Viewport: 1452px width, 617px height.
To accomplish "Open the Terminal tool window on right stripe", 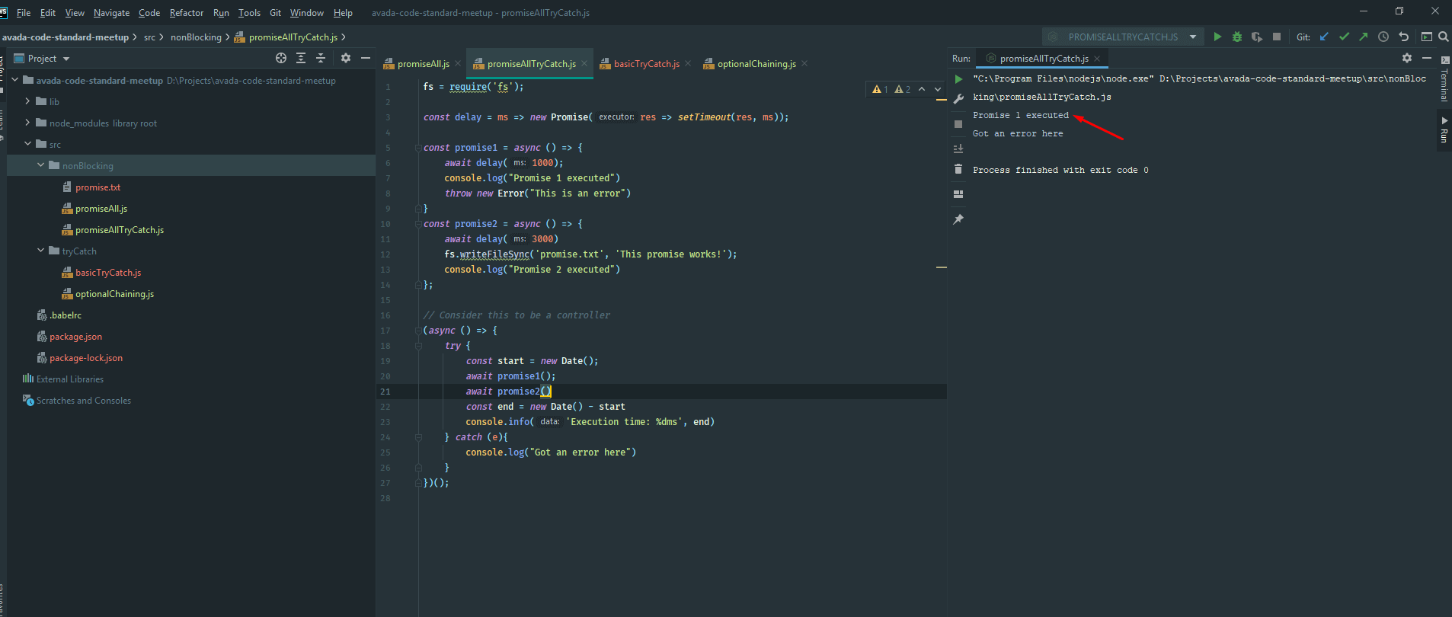I will [x=1444, y=79].
